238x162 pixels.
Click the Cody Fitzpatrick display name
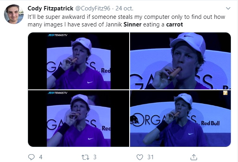coord(50,8)
